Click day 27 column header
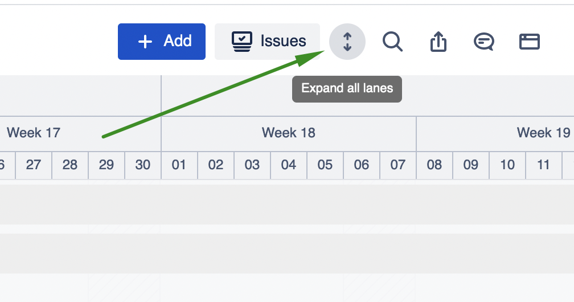 (34, 165)
